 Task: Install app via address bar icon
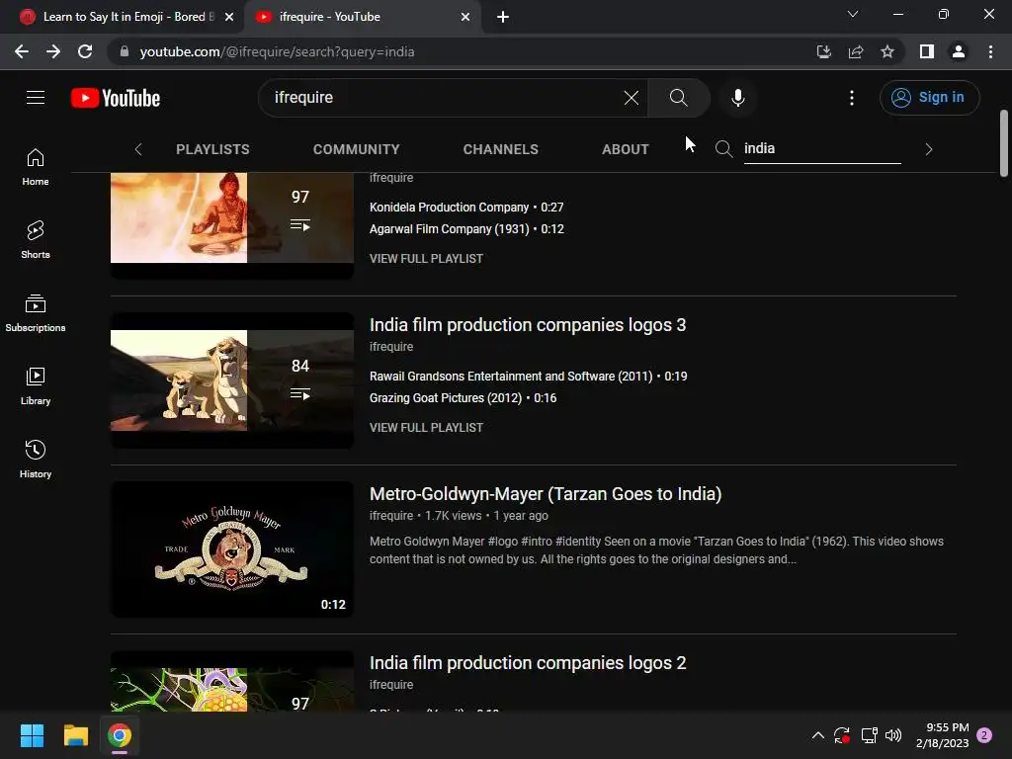[x=823, y=51]
